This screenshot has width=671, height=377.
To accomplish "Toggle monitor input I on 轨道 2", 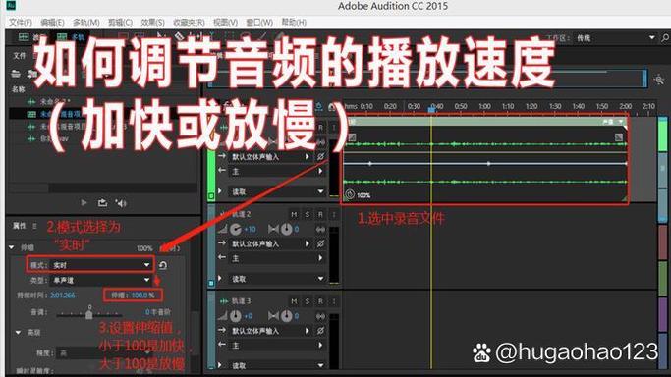I will (x=334, y=214).
